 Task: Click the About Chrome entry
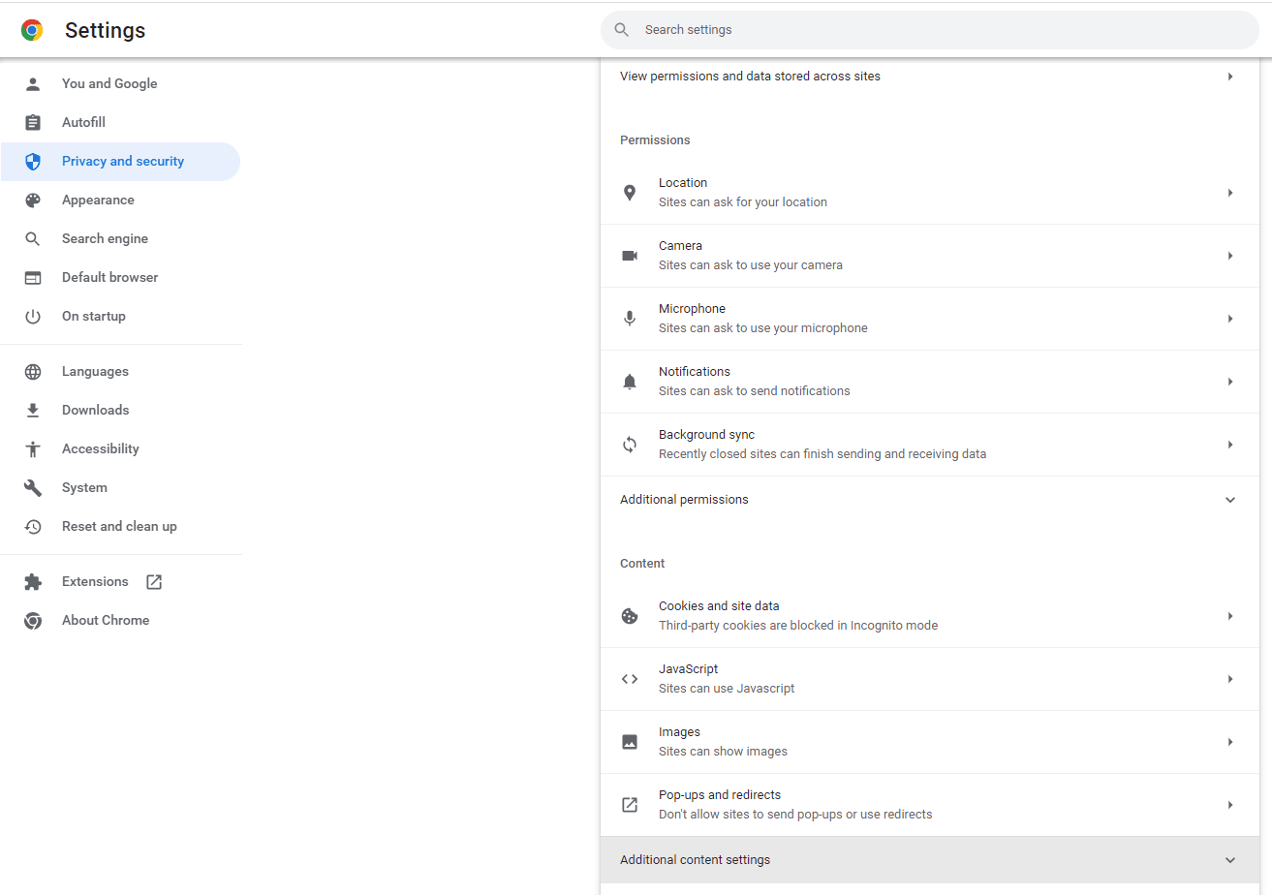point(105,620)
